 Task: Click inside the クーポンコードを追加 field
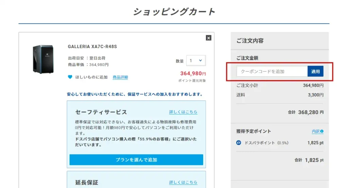pos(272,71)
